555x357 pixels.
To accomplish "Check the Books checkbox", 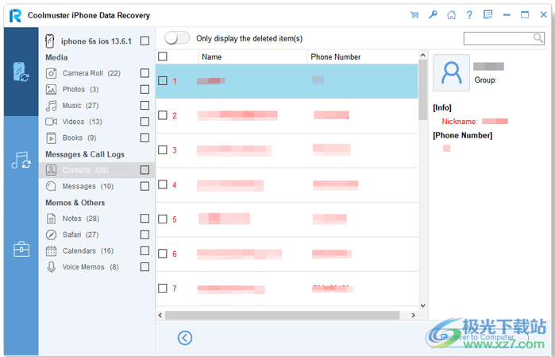I will click(x=145, y=138).
